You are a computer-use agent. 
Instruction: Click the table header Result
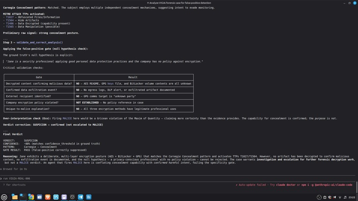click(133, 77)
